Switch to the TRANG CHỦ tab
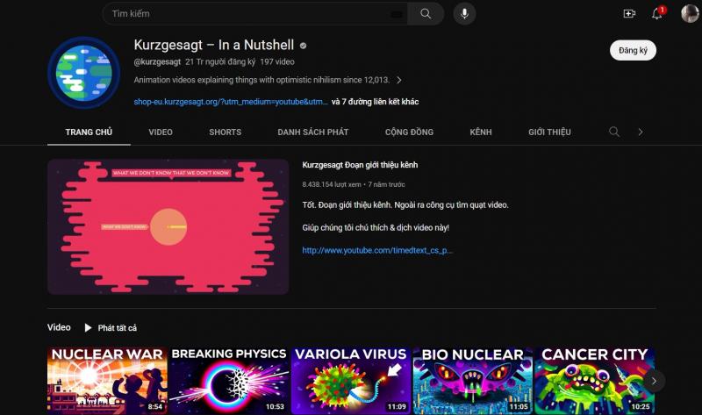702x415 pixels. (x=89, y=132)
